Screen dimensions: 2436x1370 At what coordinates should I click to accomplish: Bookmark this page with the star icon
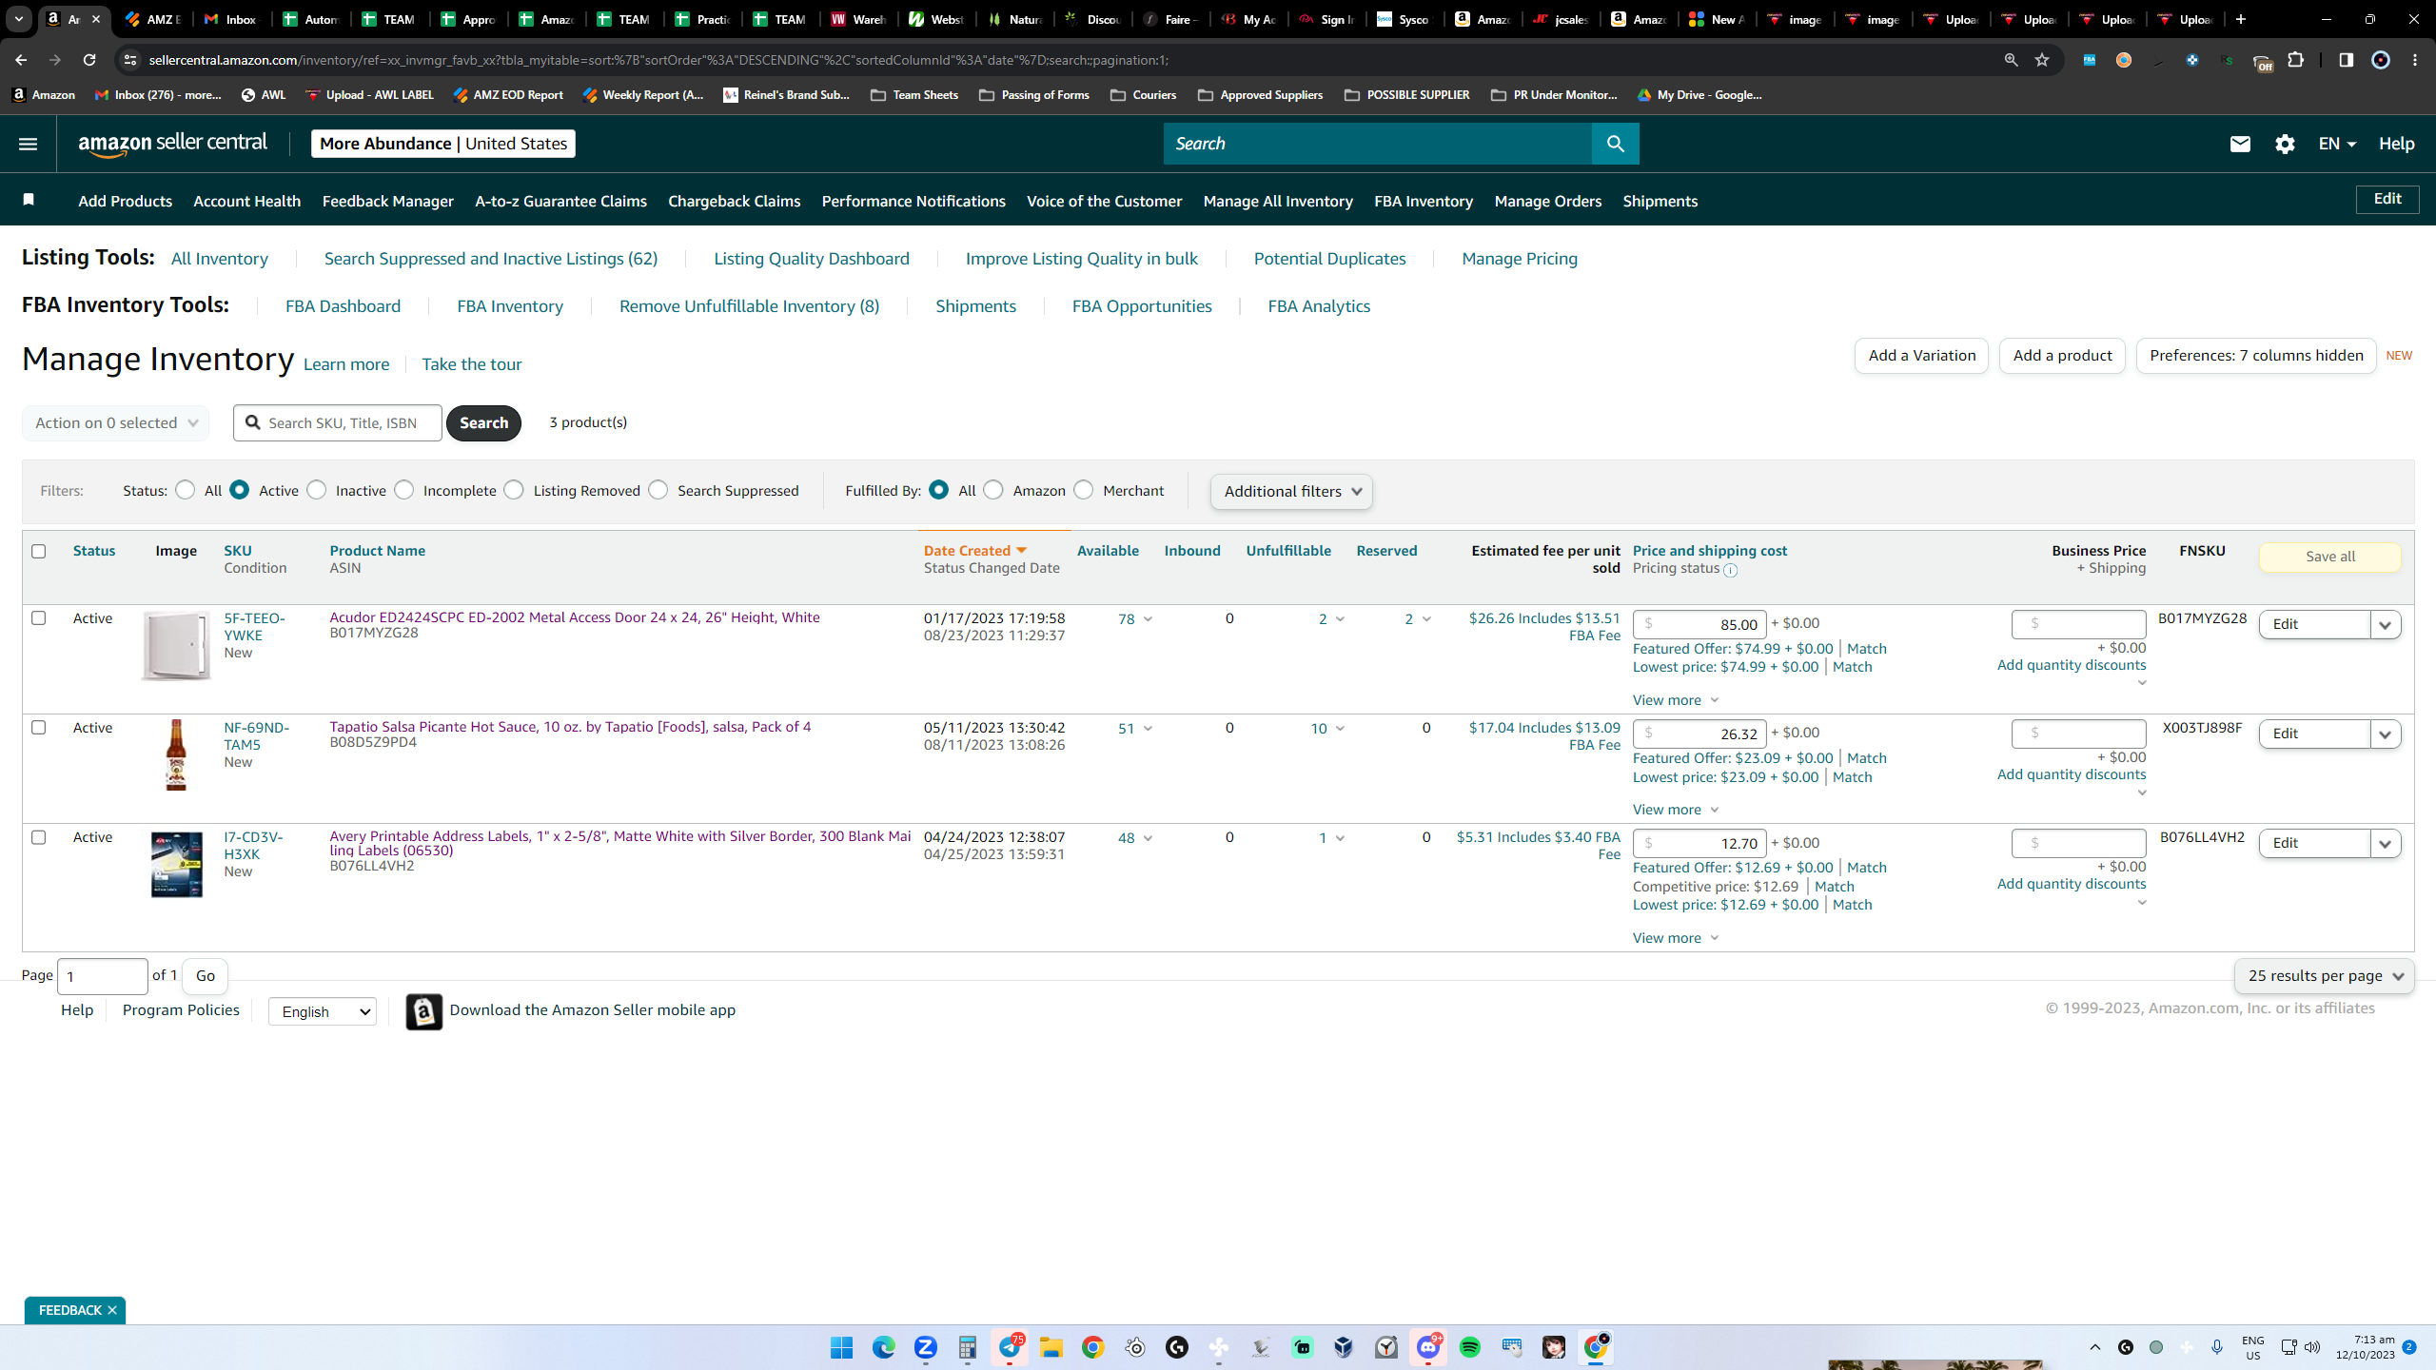tap(2042, 60)
